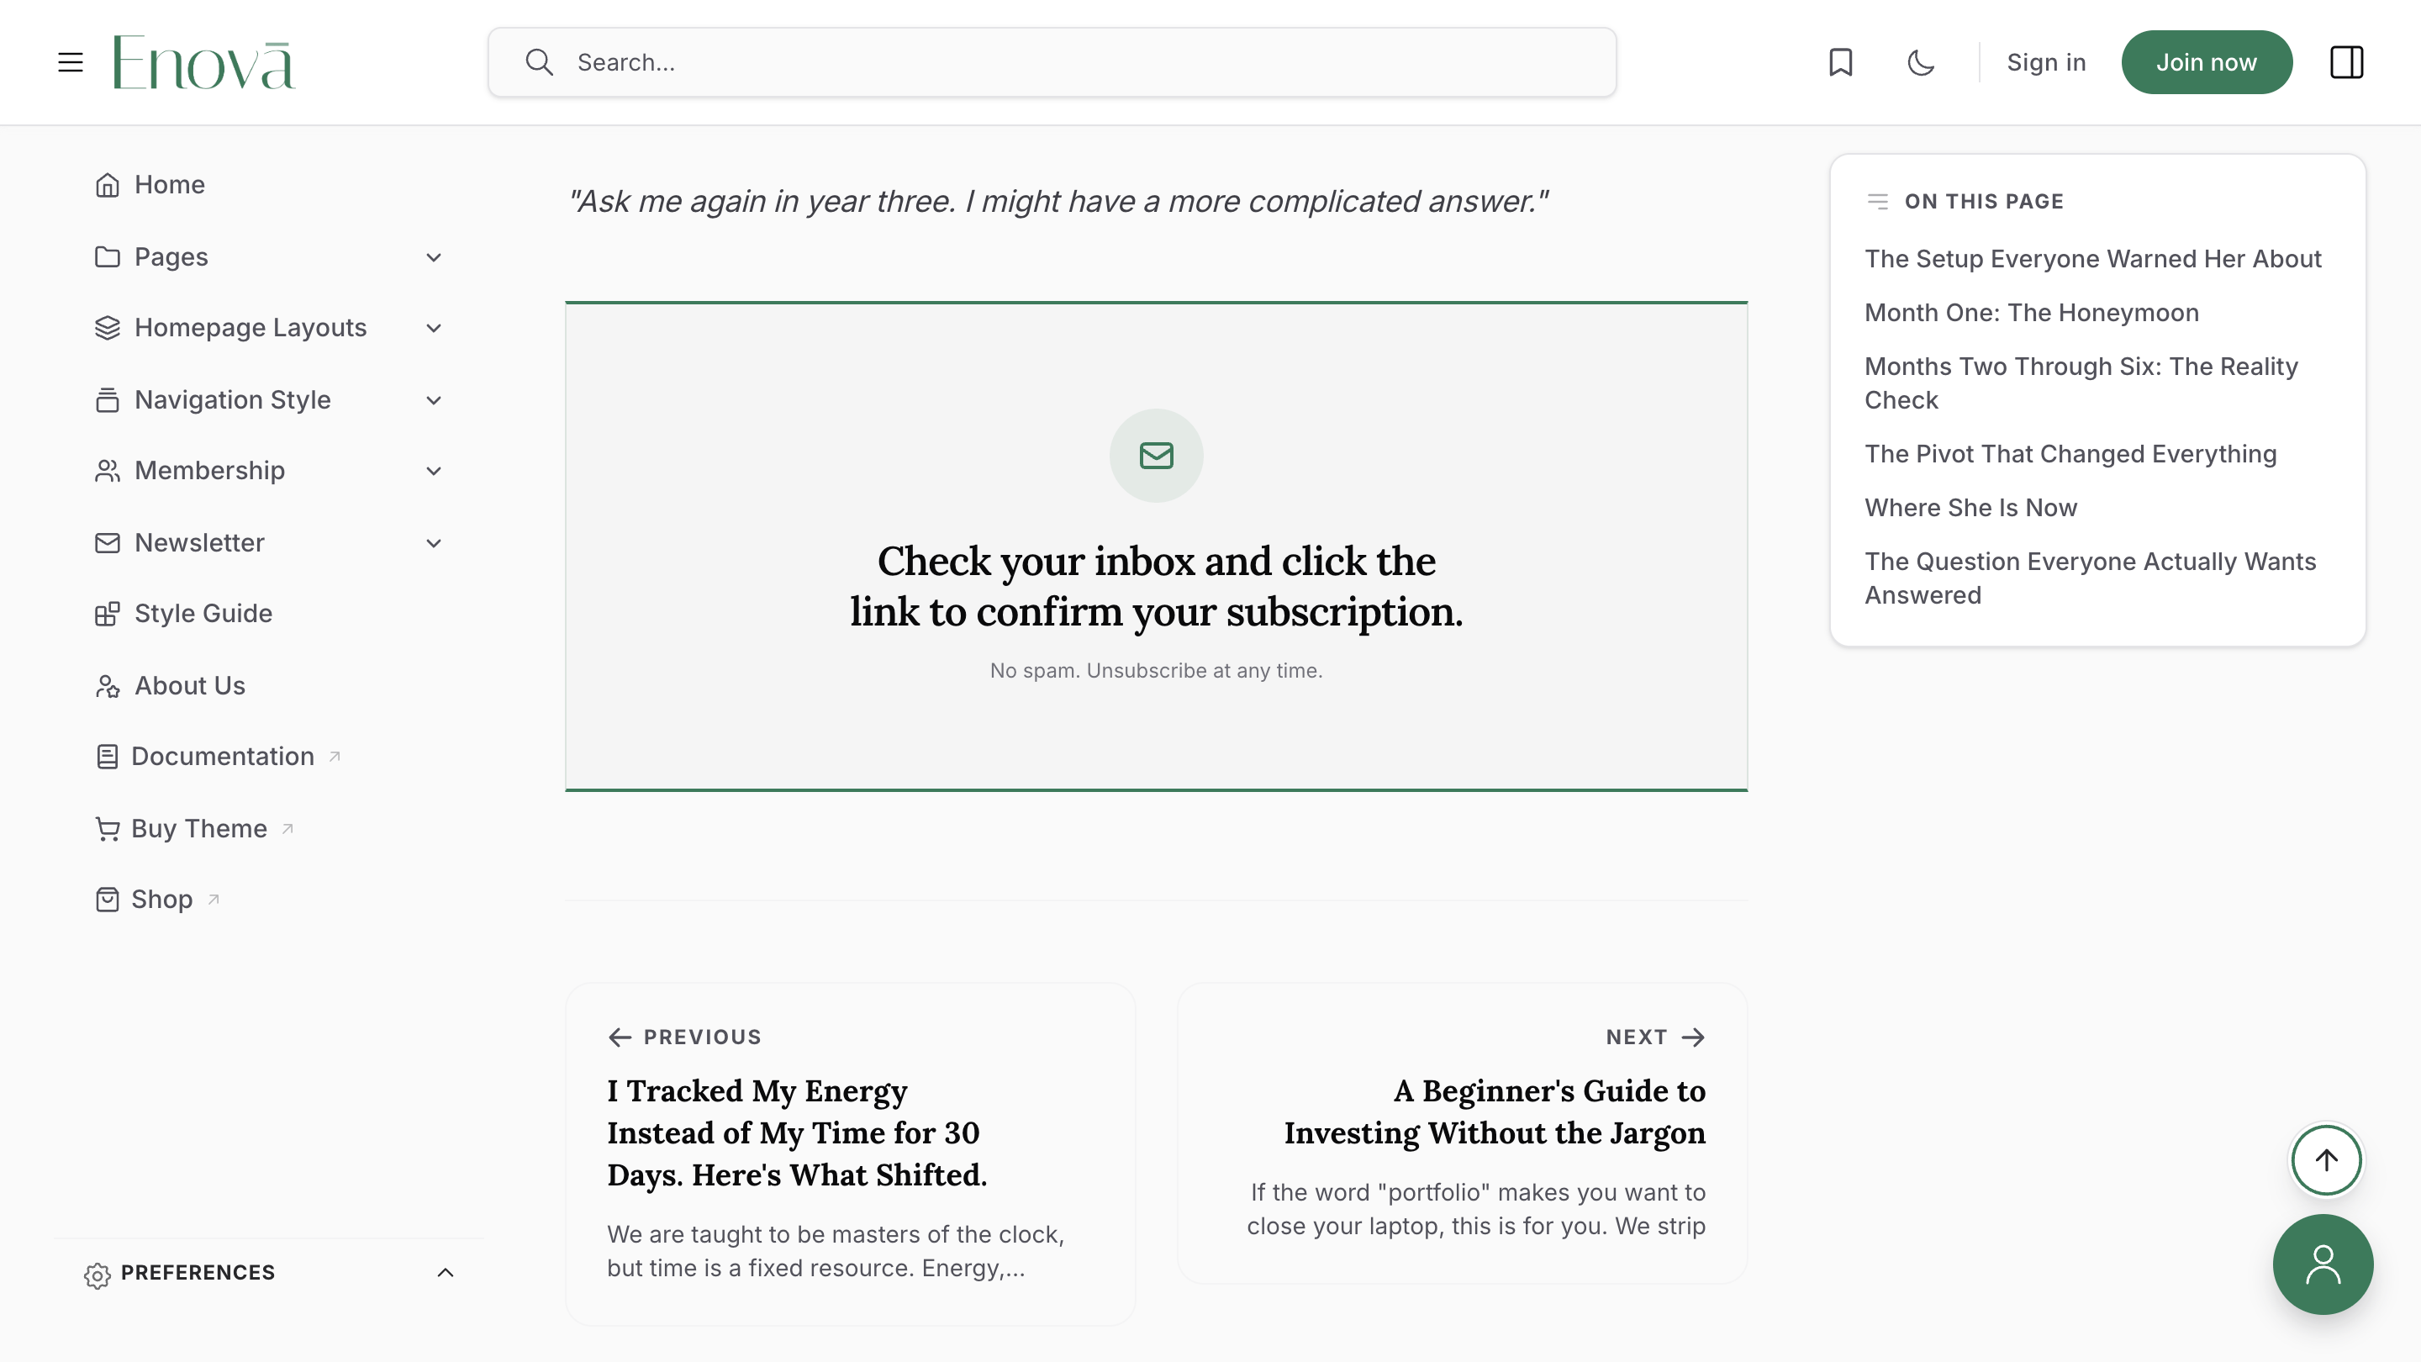Toggle the right sidebar panel icon
This screenshot has height=1362, width=2421.
2346,62
